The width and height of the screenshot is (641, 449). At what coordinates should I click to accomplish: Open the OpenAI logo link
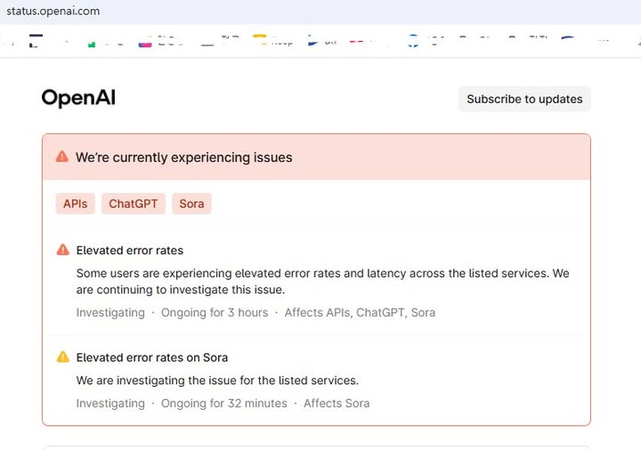78,99
